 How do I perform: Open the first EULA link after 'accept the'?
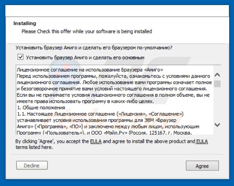94,141
